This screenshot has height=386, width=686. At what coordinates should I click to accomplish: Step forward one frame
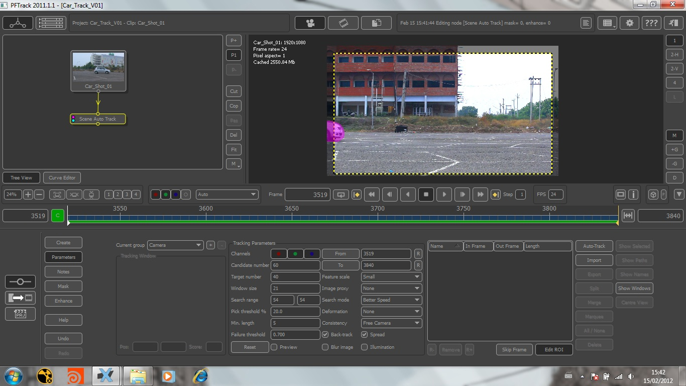tap(462, 195)
